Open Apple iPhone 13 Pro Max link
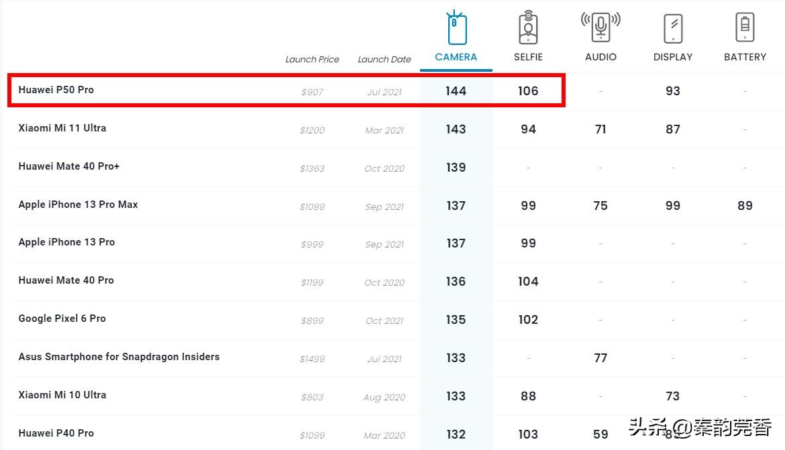Screen dimensions: 785x450 [x=78, y=205]
